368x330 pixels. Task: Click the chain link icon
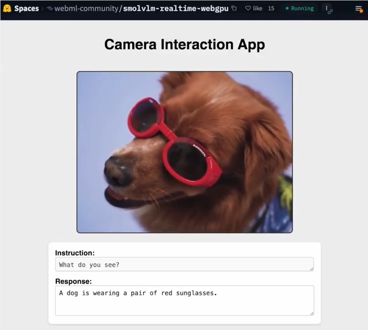click(x=330, y=12)
